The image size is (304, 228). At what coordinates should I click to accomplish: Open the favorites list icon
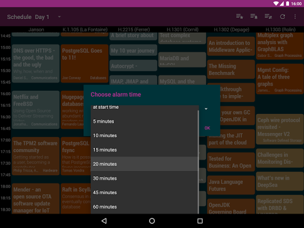(239, 17)
